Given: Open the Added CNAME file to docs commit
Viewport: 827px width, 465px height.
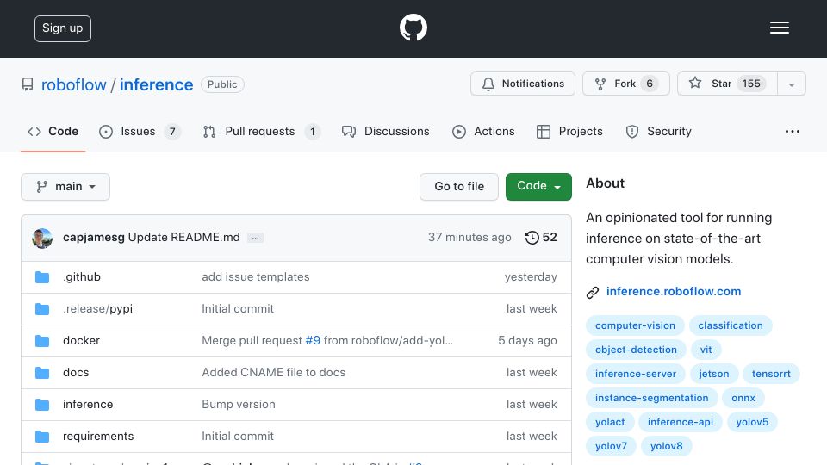Looking at the screenshot, I should 273,372.
